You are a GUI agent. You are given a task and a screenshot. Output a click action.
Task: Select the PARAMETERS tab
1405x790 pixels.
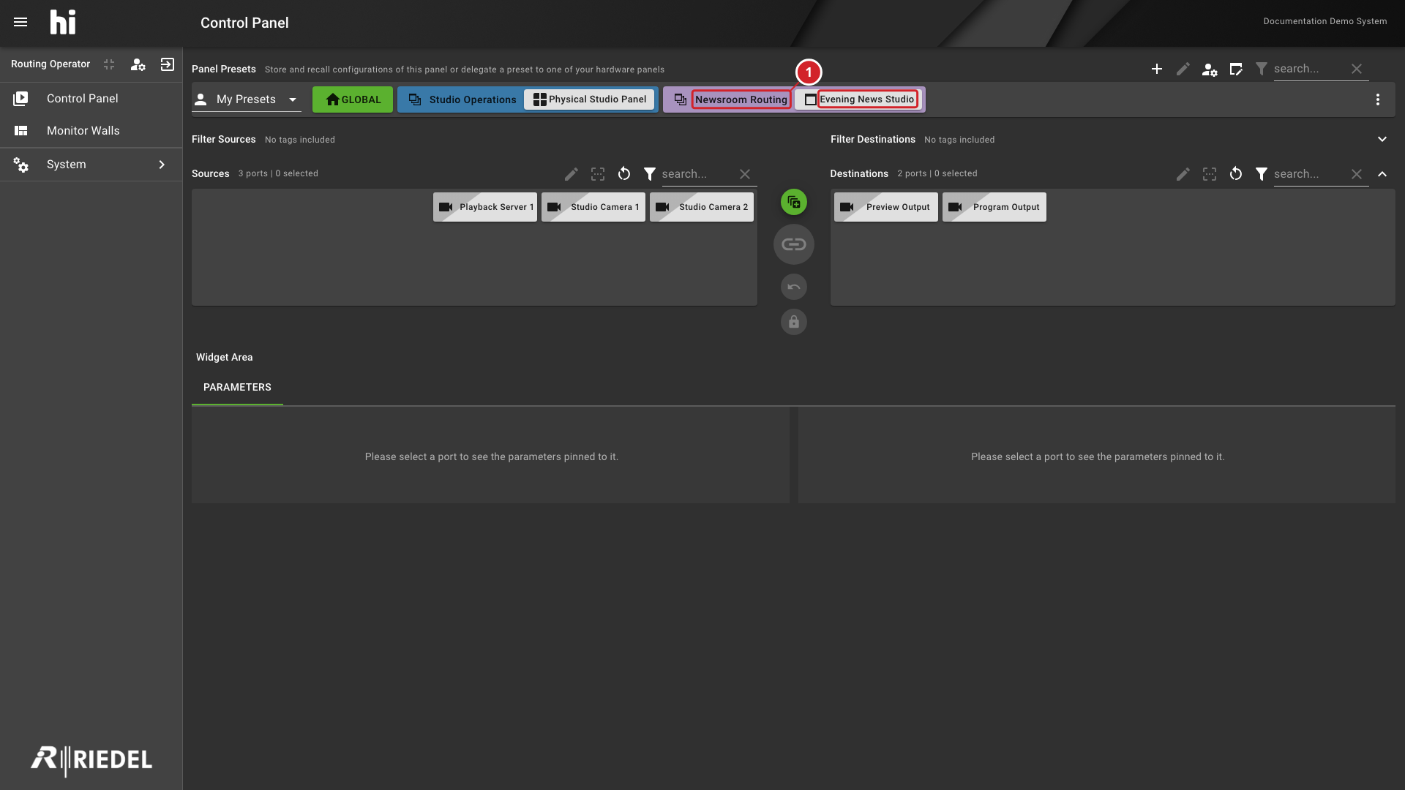(237, 388)
